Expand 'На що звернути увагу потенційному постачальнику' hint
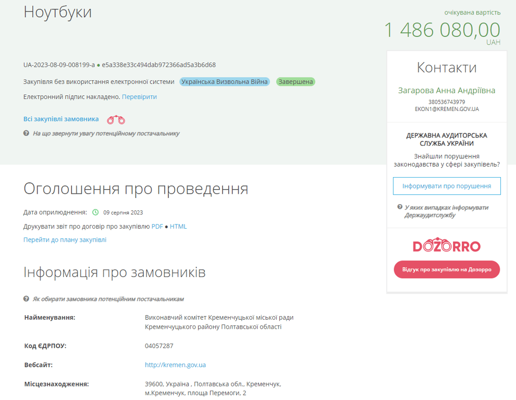Viewport: 516px width, 400px height. (106, 133)
